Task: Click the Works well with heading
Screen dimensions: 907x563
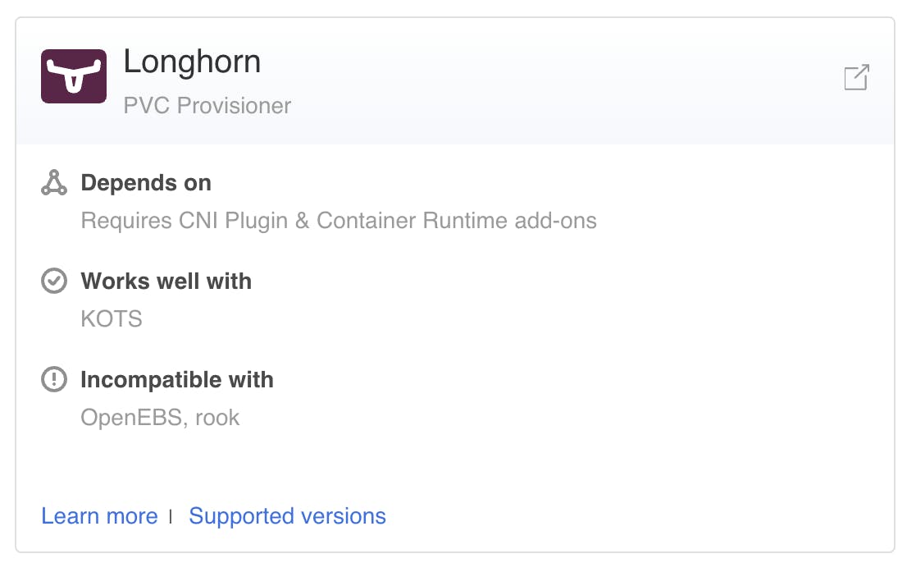Action: [166, 281]
